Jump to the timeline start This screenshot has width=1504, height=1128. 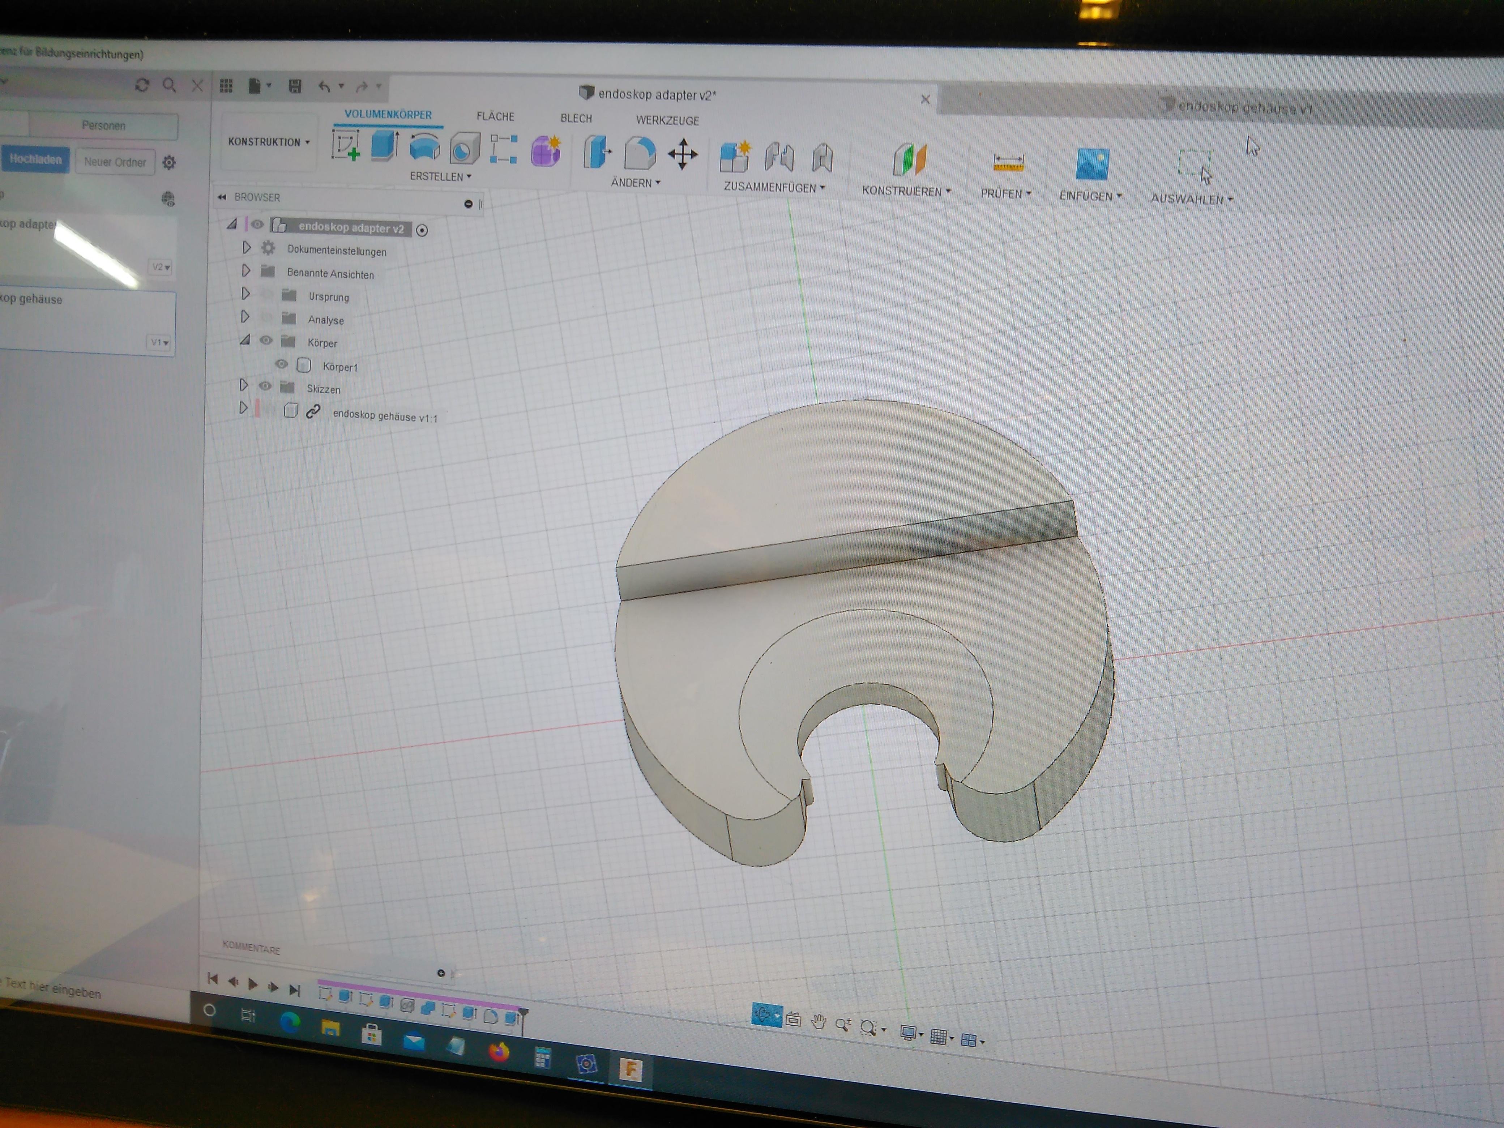(x=213, y=979)
